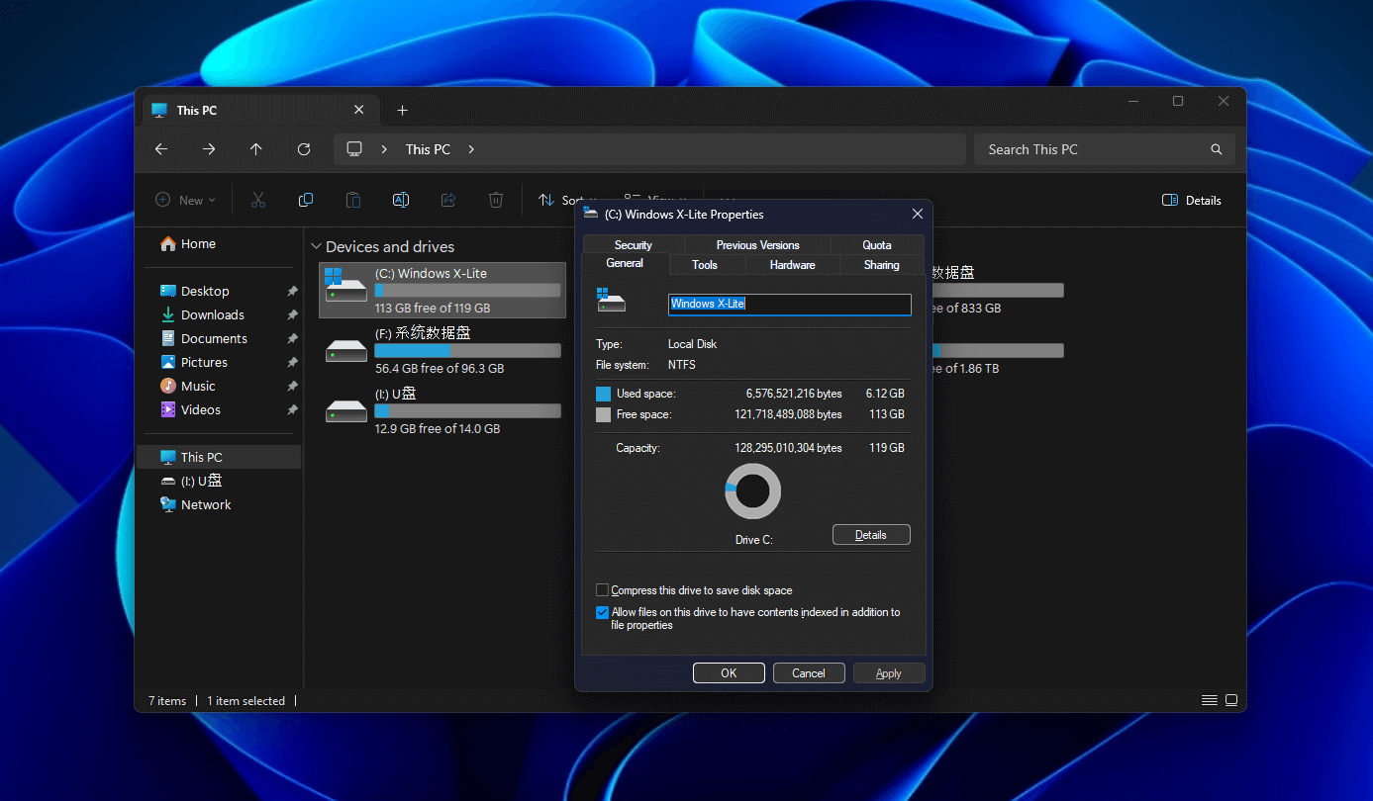Image resolution: width=1373 pixels, height=801 pixels.
Task: Switch to details view via status bar toggle
Action: point(1210,699)
